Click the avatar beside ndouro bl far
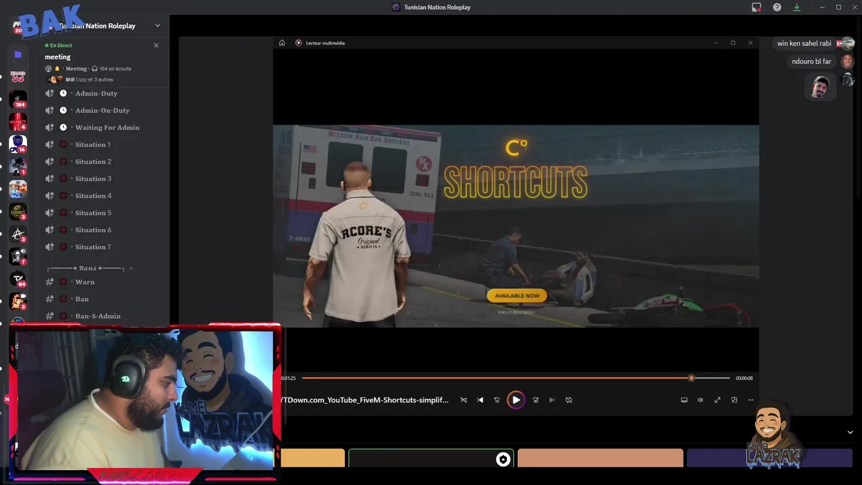The width and height of the screenshot is (862, 485). (x=847, y=61)
